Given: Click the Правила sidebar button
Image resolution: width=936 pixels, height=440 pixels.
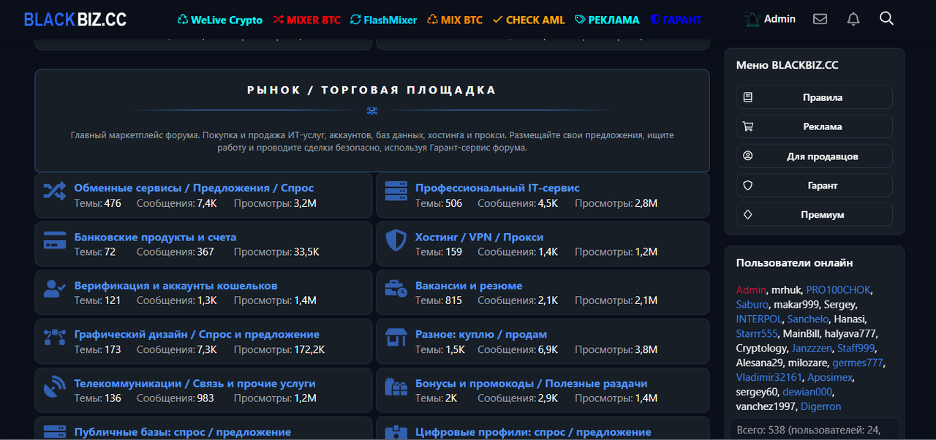Looking at the screenshot, I should coord(815,97).
